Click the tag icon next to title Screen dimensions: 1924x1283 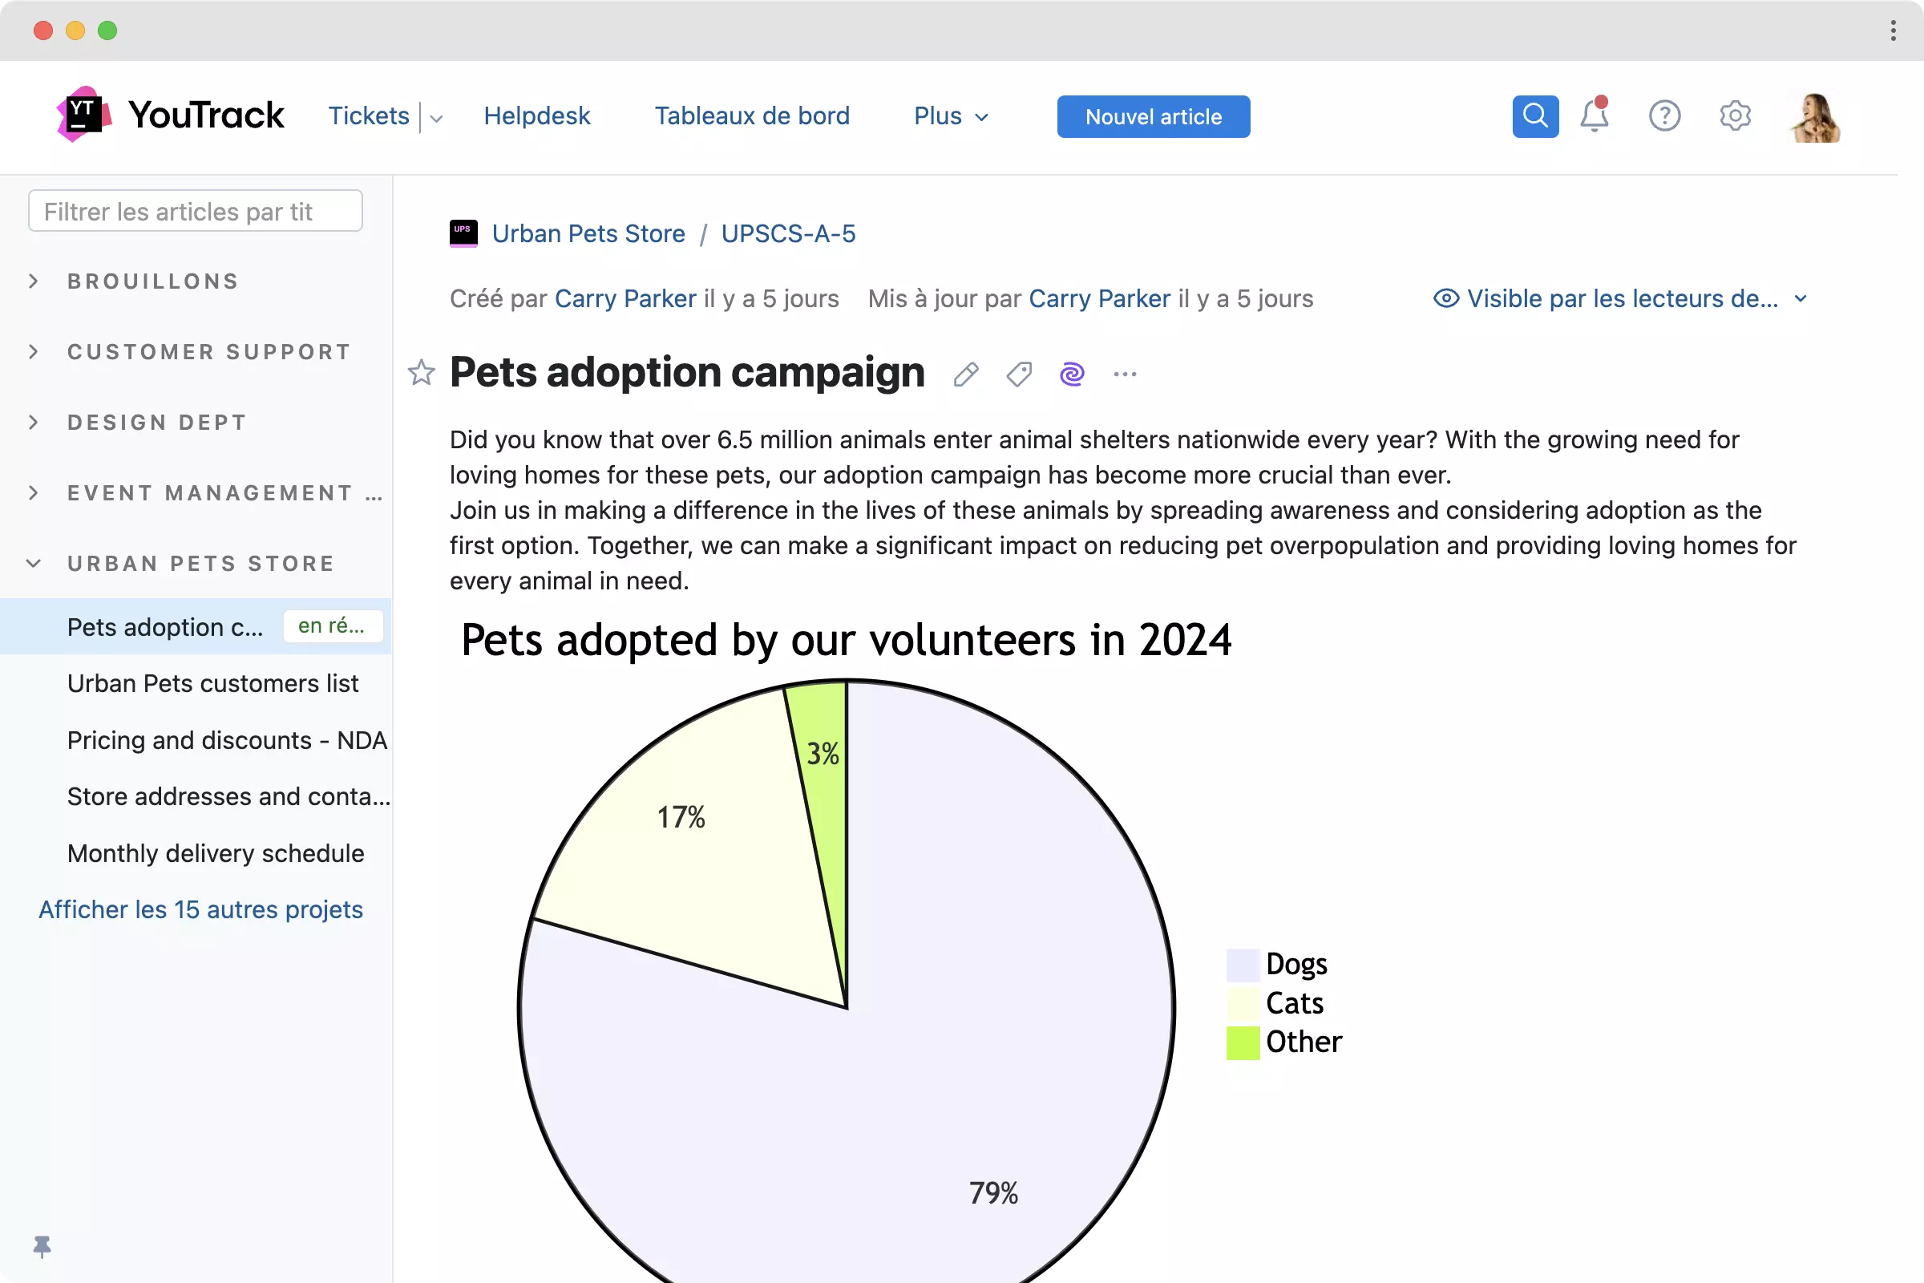[x=1018, y=374]
